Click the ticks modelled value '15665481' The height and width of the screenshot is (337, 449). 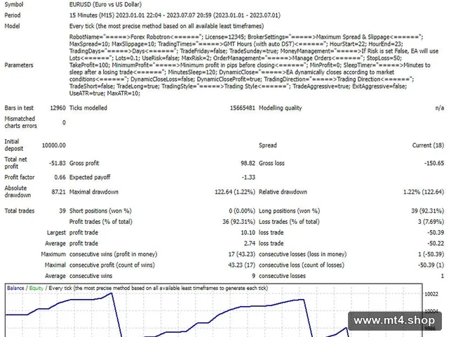242,108
